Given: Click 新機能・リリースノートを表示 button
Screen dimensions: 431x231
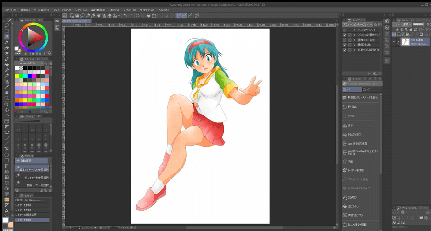Looking at the screenshot, I should [x=361, y=97].
